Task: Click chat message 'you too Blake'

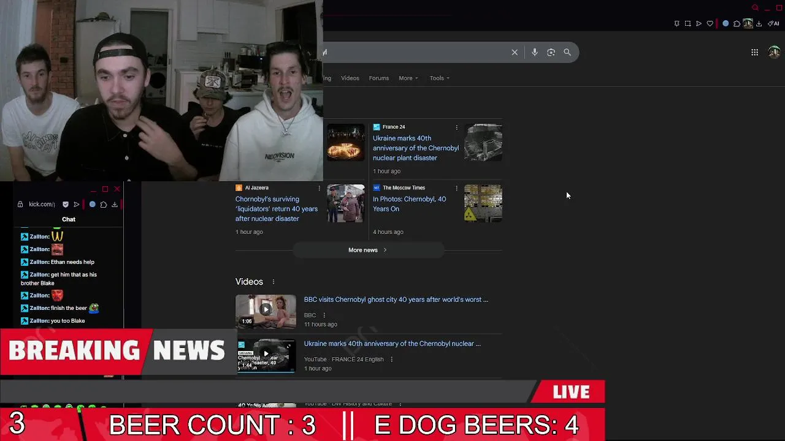Action: tap(68, 321)
